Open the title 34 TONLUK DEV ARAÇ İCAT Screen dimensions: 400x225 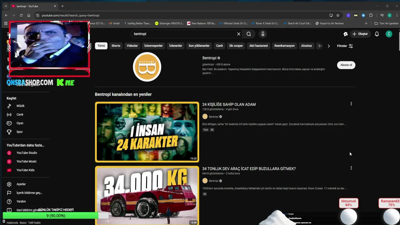[249, 169]
